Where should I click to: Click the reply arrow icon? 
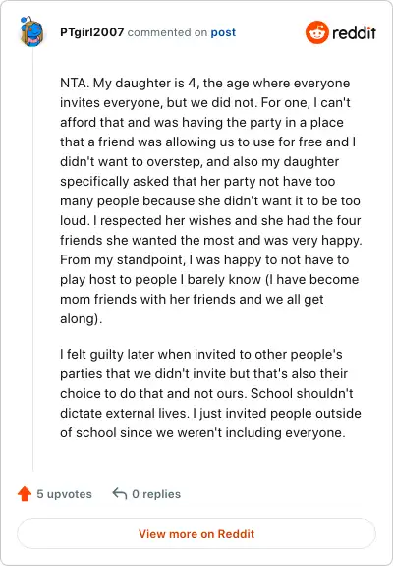point(120,494)
